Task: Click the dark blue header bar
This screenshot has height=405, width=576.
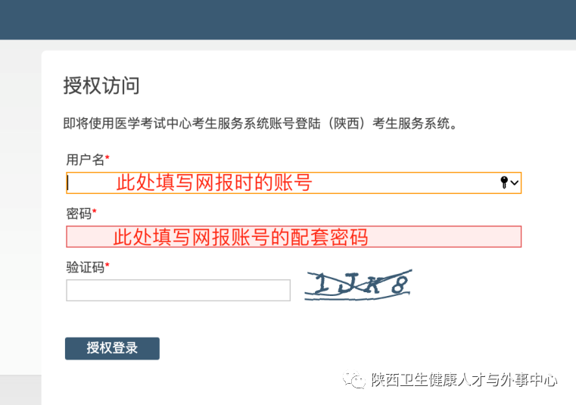Action: coord(288,19)
